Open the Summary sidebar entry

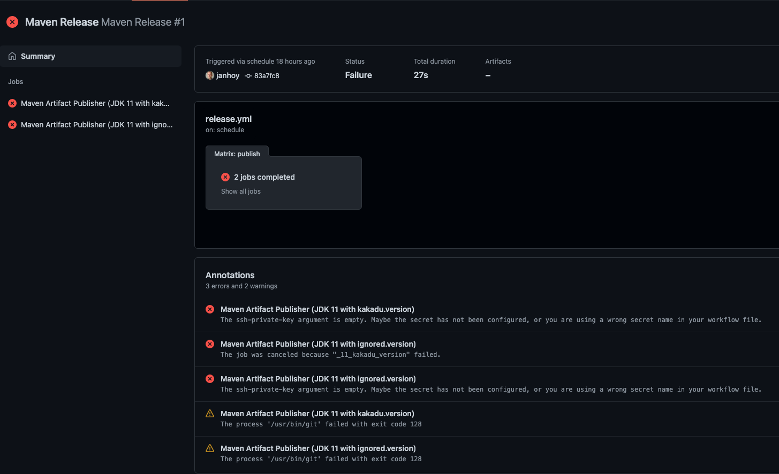(37, 56)
